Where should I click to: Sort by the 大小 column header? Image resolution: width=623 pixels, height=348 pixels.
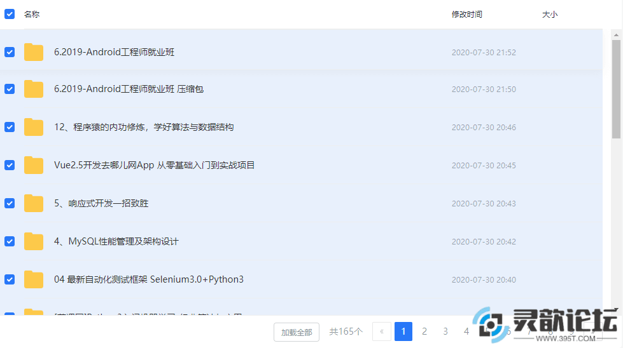(550, 14)
